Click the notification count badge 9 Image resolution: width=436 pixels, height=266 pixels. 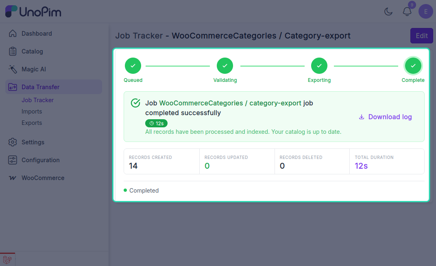(x=412, y=5)
